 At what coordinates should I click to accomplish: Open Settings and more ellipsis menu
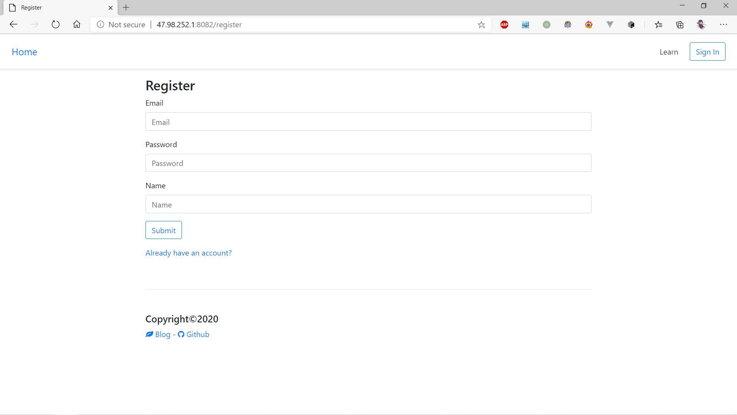724,25
